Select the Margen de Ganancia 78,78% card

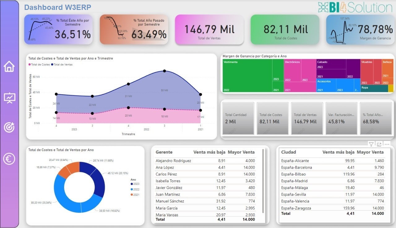pyautogui.click(x=360, y=29)
